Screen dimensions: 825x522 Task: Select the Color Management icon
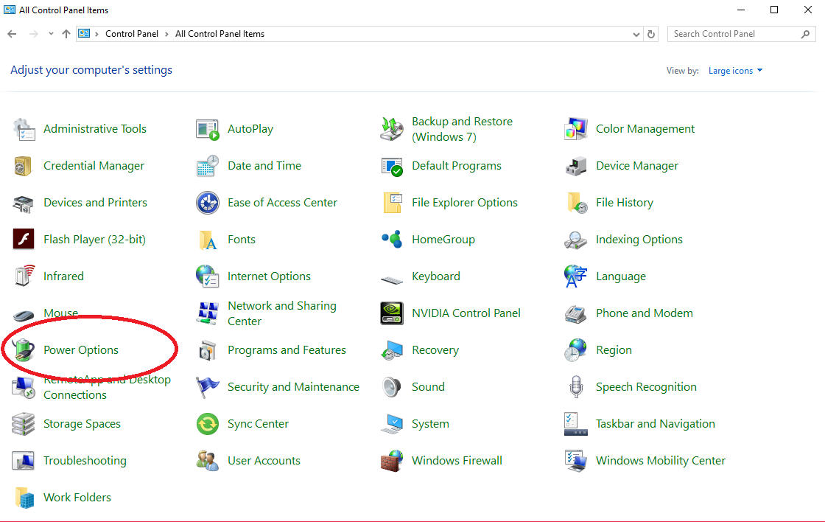click(575, 129)
